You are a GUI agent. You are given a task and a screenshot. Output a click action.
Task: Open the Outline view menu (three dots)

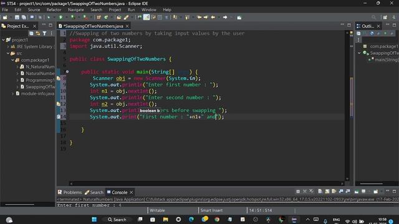pyautogui.click(x=358, y=40)
